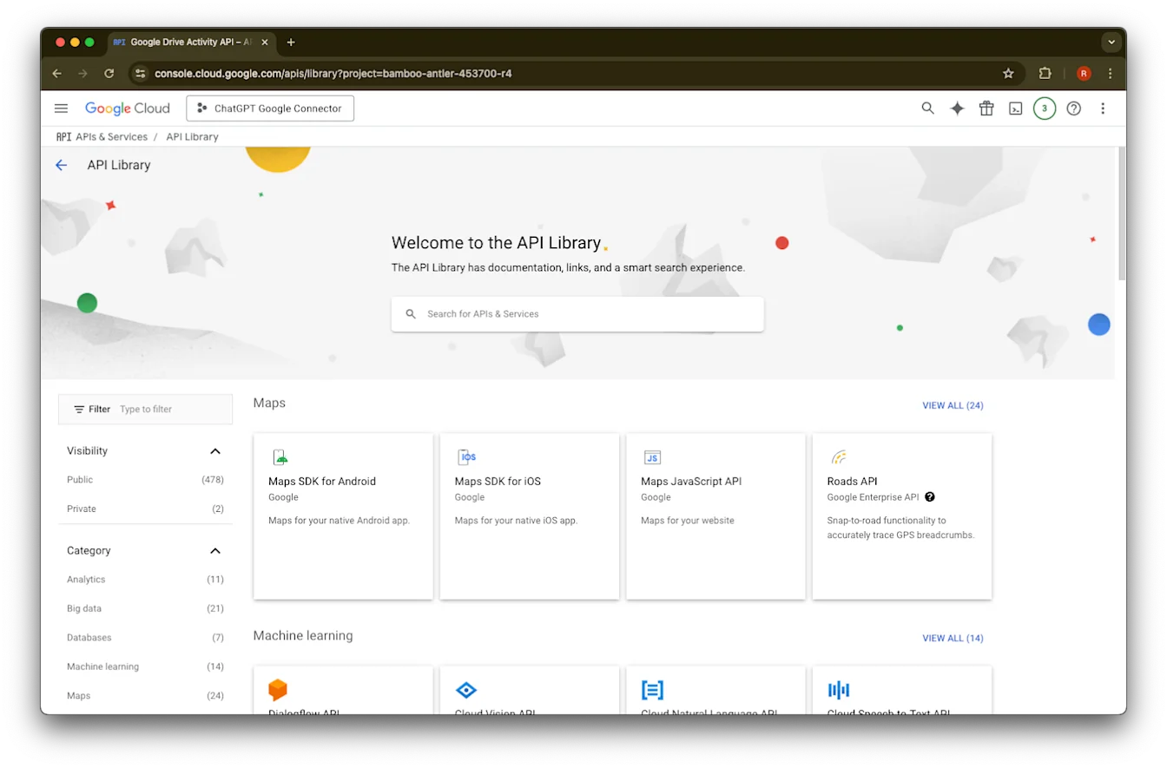This screenshot has width=1167, height=768.
Task: Go back using API Library arrow
Action: click(x=61, y=165)
